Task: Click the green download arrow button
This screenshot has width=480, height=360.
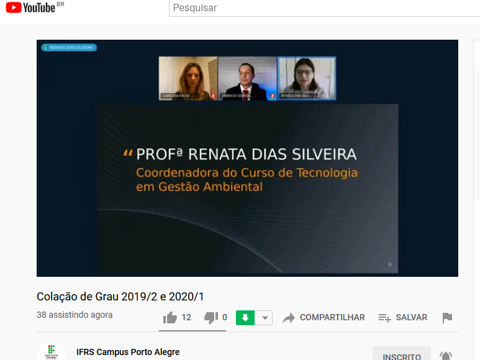Action: pyautogui.click(x=245, y=318)
